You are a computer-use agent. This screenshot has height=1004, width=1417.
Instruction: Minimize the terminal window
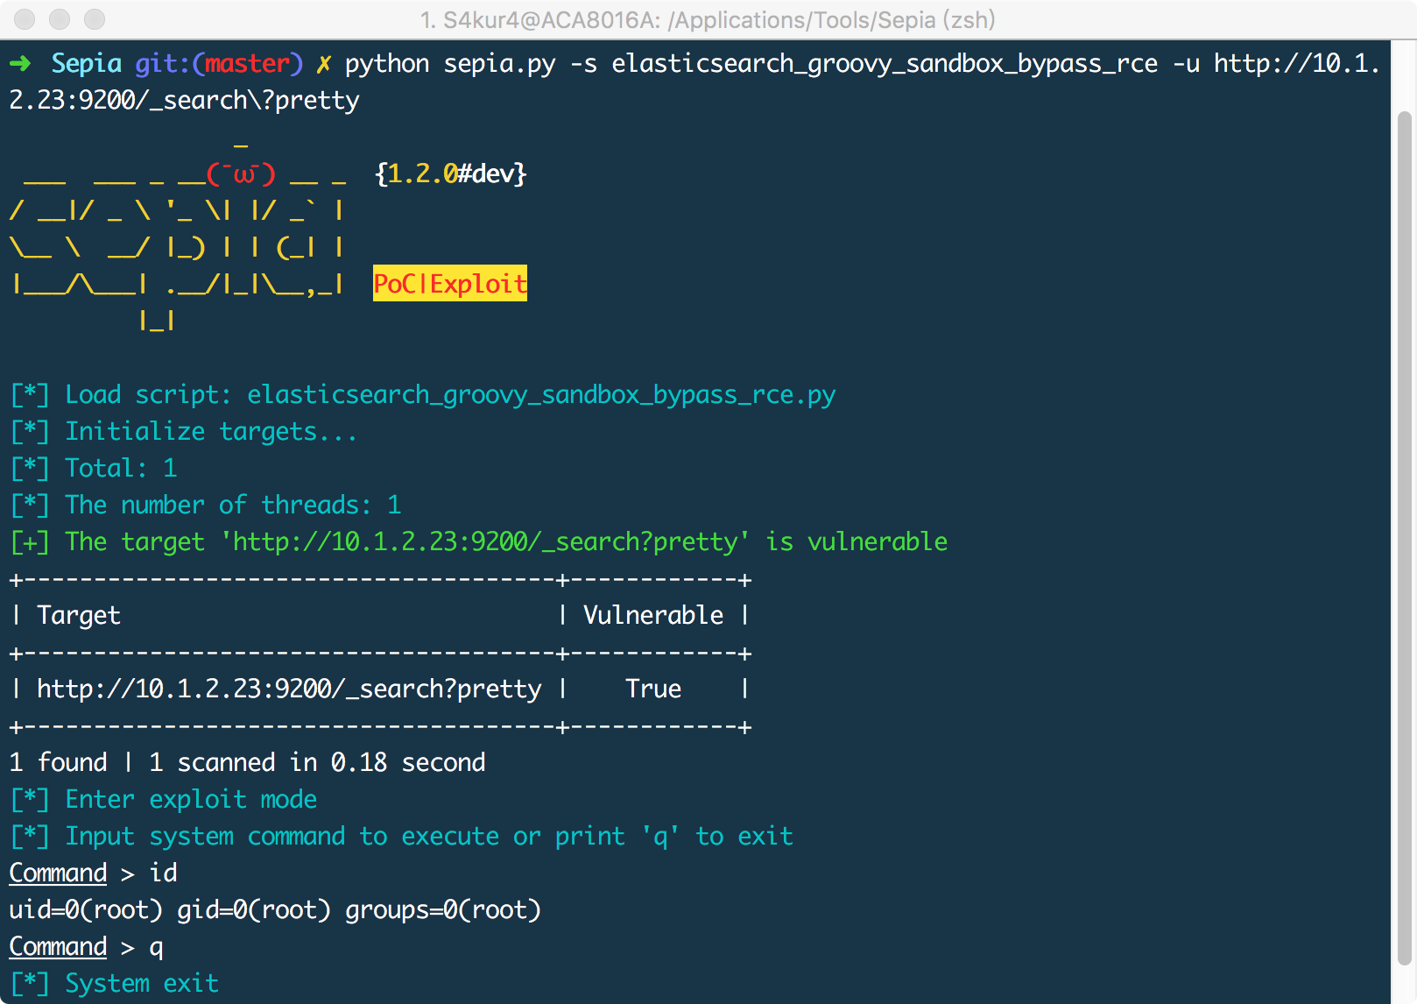pos(60,19)
